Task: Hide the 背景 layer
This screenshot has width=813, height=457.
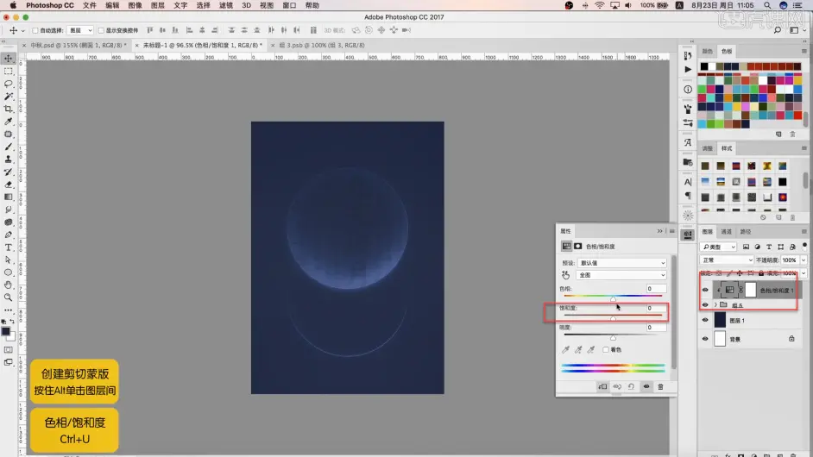Action: click(705, 339)
